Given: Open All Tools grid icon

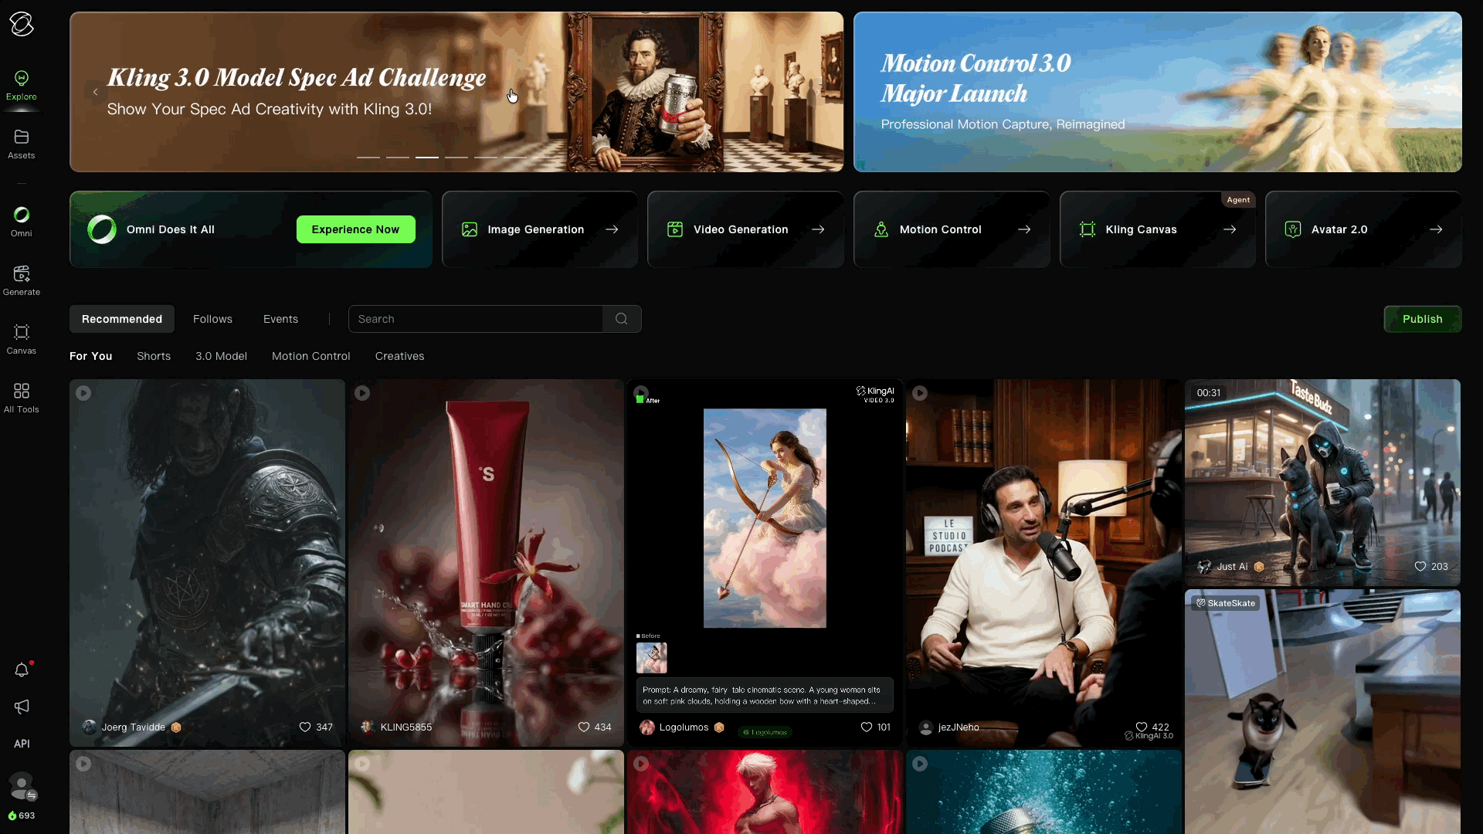Looking at the screenshot, I should pos(22,392).
